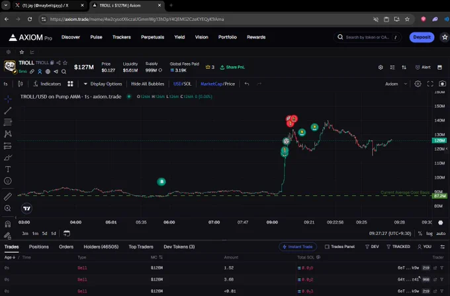Toggle MarketCap/Price chart mode

218,84
